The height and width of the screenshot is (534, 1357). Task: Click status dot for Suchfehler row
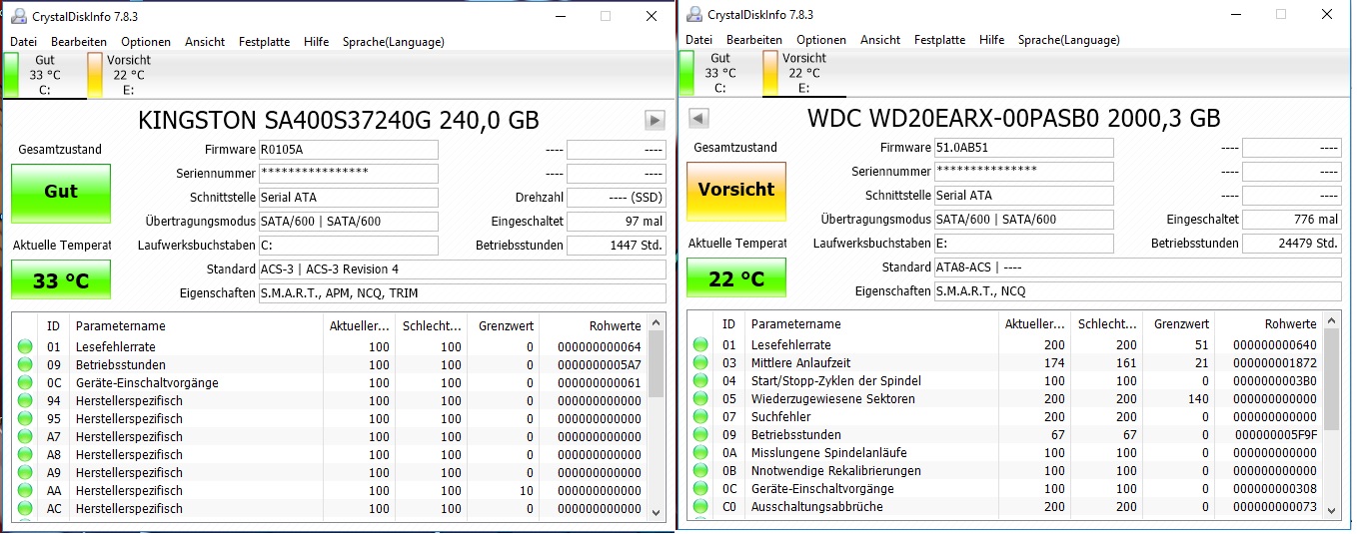click(700, 417)
